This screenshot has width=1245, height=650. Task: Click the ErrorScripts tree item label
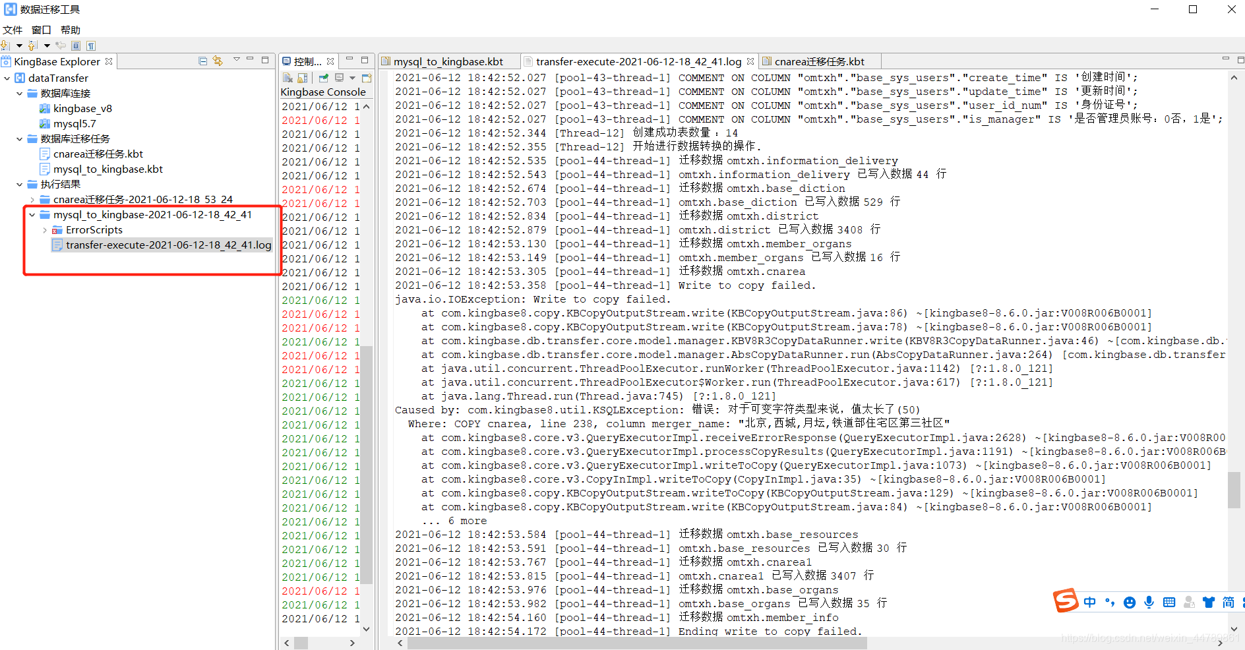tap(94, 229)
